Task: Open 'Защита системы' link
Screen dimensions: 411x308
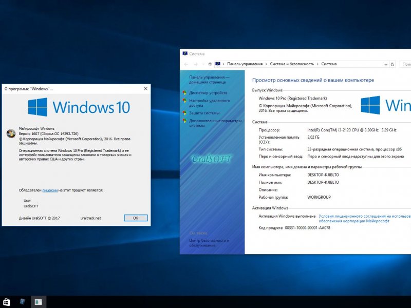Action: (204, 113)
